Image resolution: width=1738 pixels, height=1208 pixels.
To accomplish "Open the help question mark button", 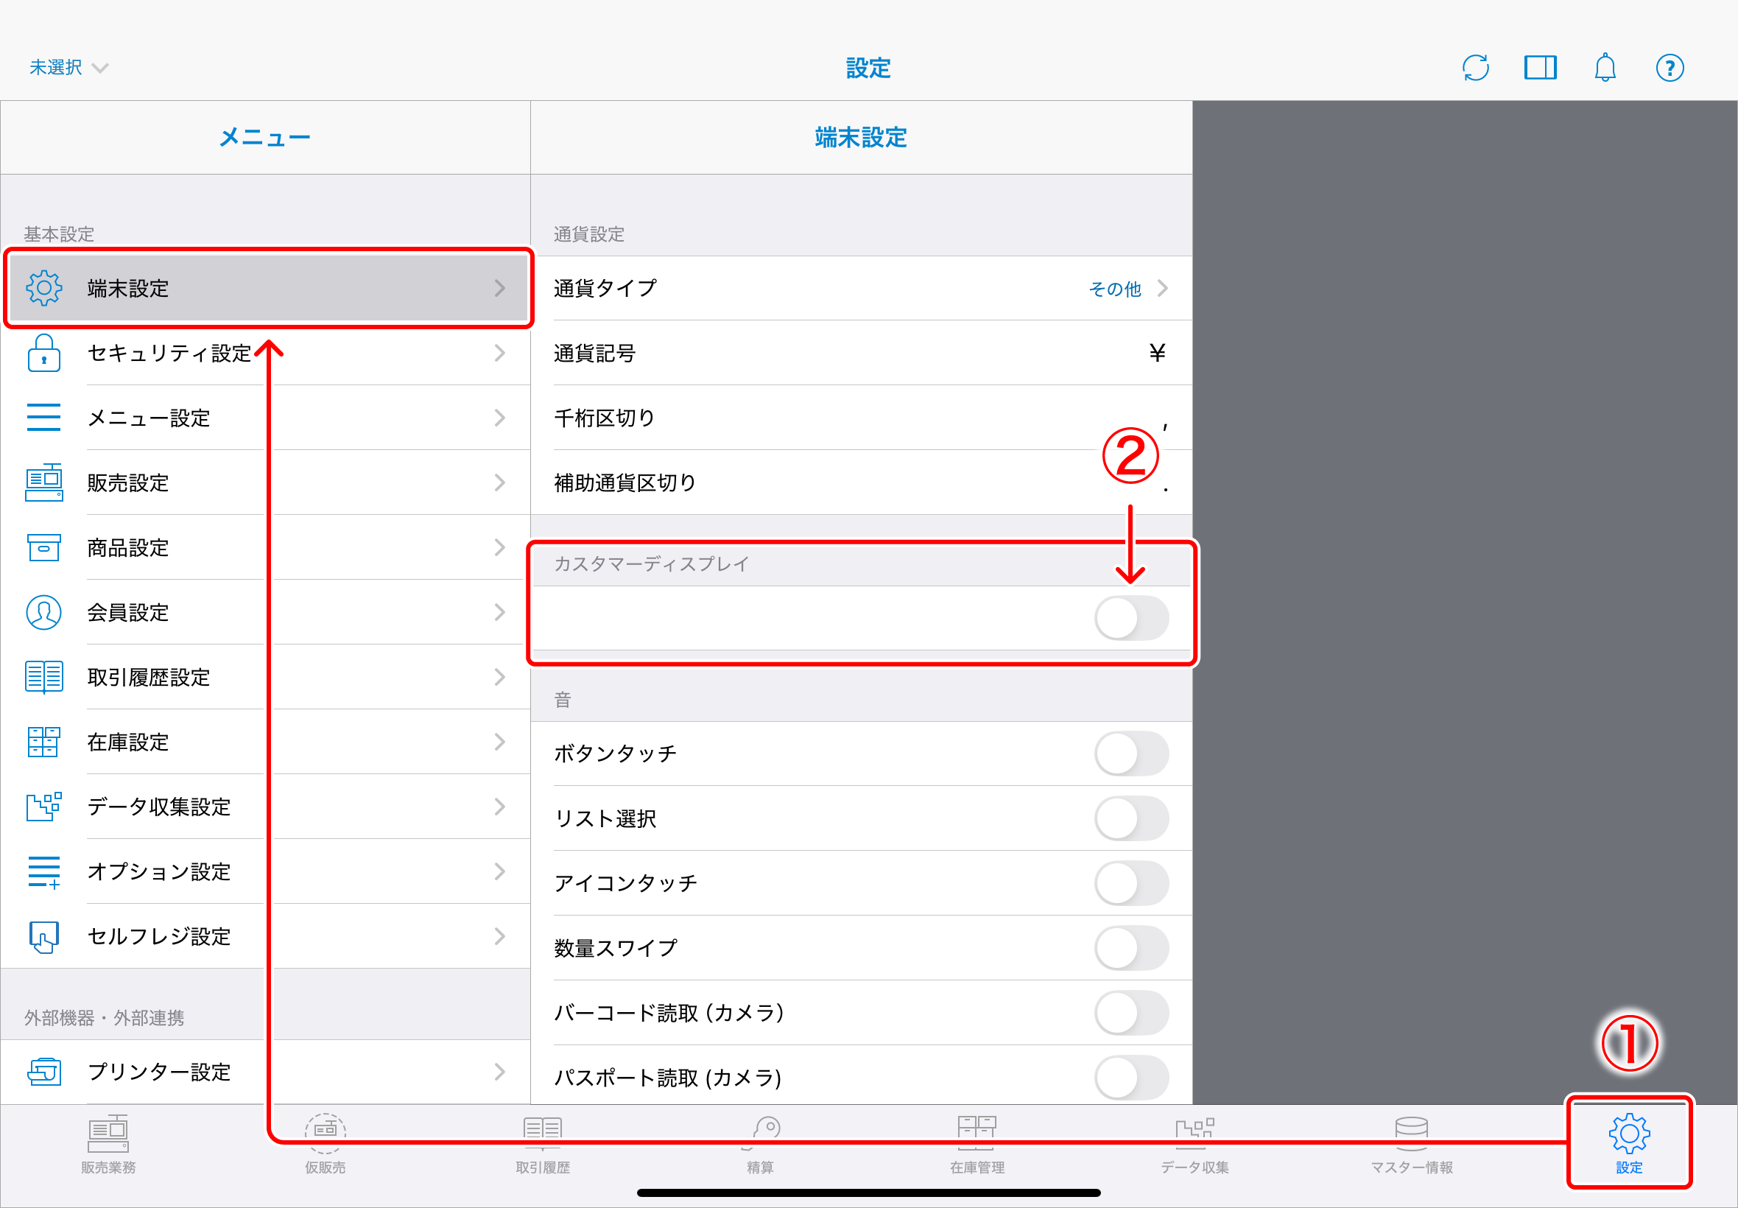I will click(1670, 67).
